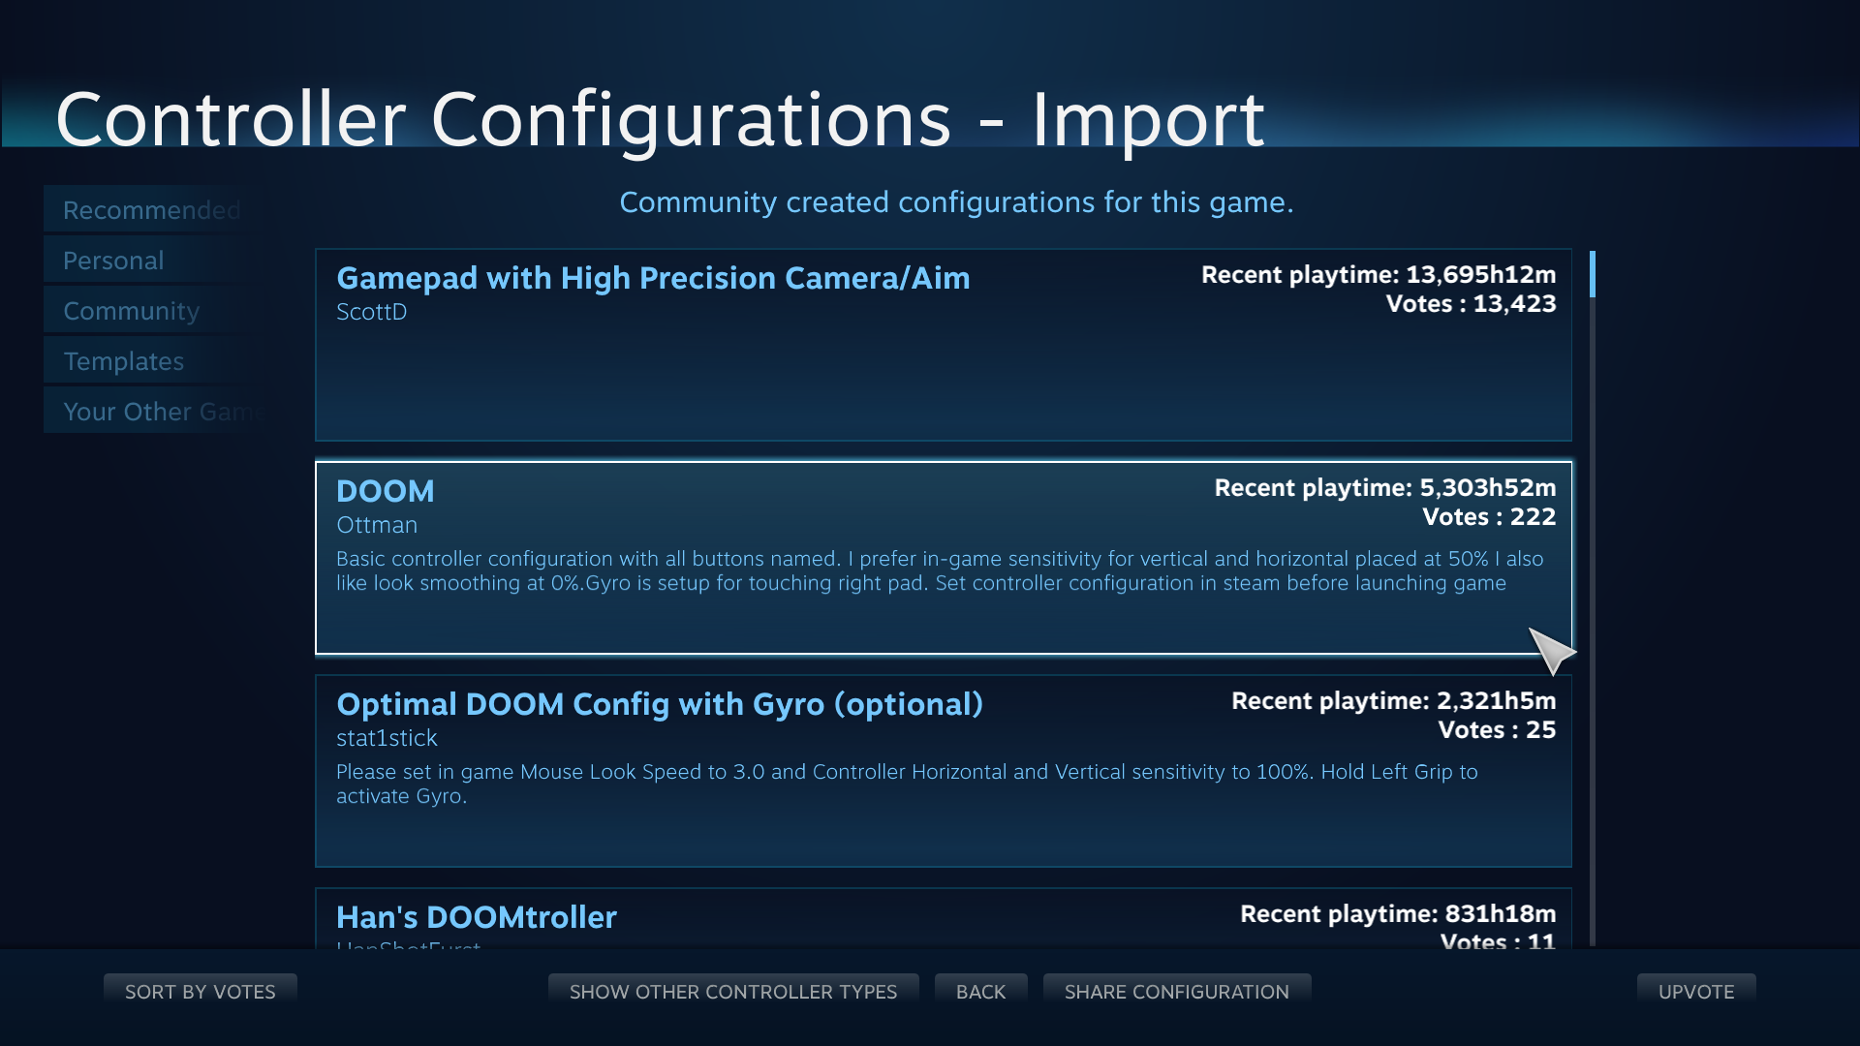Select the DOOM config by Ottman

tap(945, 557)
